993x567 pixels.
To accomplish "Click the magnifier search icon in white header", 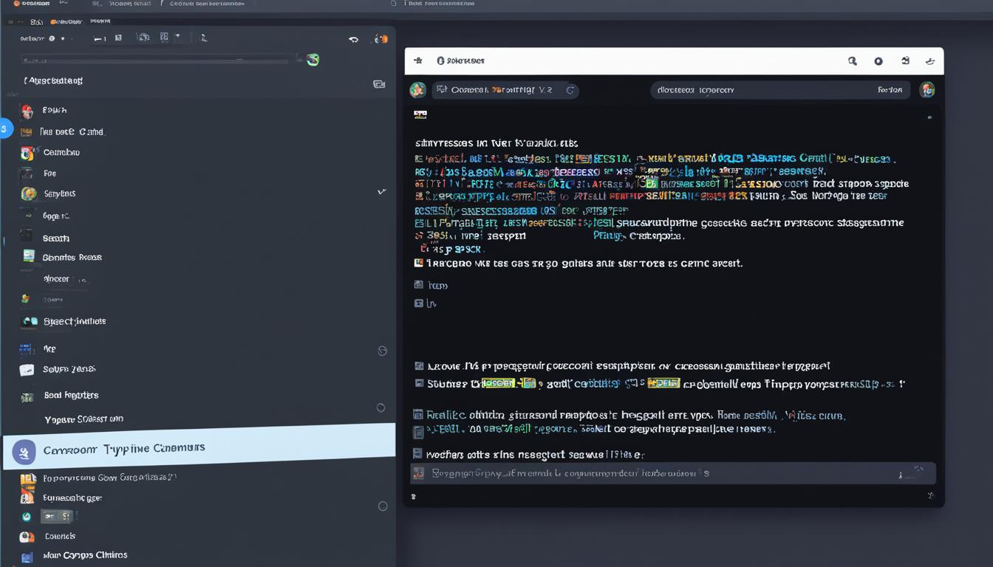I will 852,61.
